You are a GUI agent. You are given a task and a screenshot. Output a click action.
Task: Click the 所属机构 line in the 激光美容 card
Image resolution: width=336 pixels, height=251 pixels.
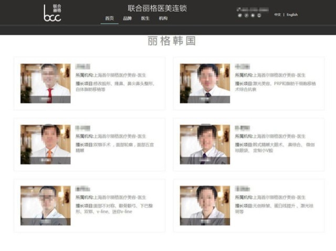coord(270,75)
